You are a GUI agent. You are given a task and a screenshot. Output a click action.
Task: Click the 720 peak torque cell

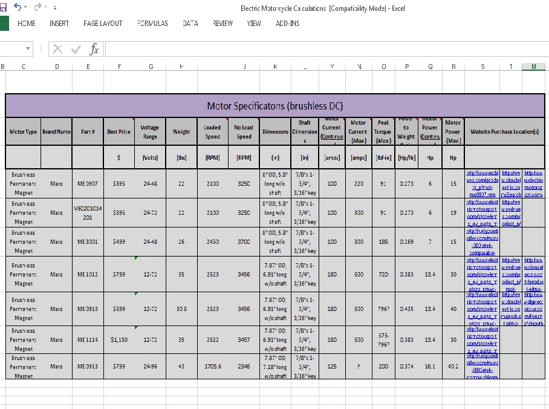pos(383,275)
